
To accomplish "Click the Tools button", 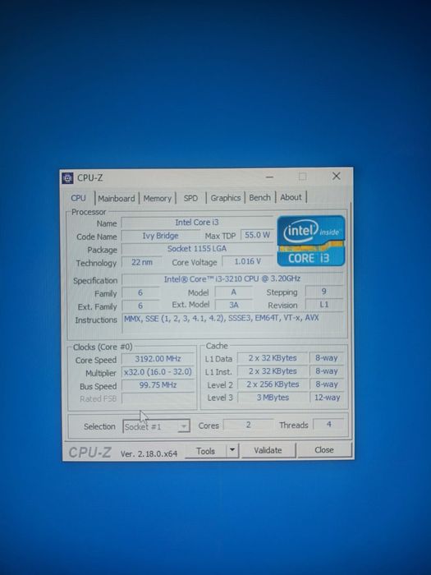I will tap(205, 451).
